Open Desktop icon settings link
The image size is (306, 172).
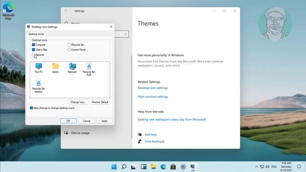click(x=153, y=88)
